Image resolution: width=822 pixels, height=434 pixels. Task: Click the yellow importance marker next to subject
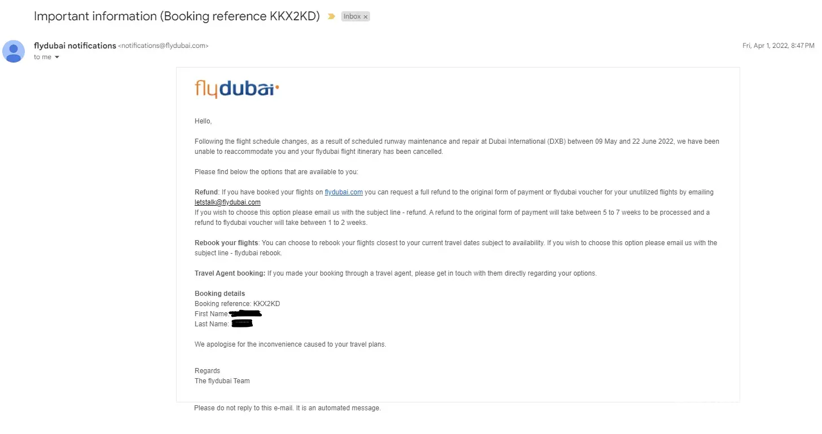point(332,16)
